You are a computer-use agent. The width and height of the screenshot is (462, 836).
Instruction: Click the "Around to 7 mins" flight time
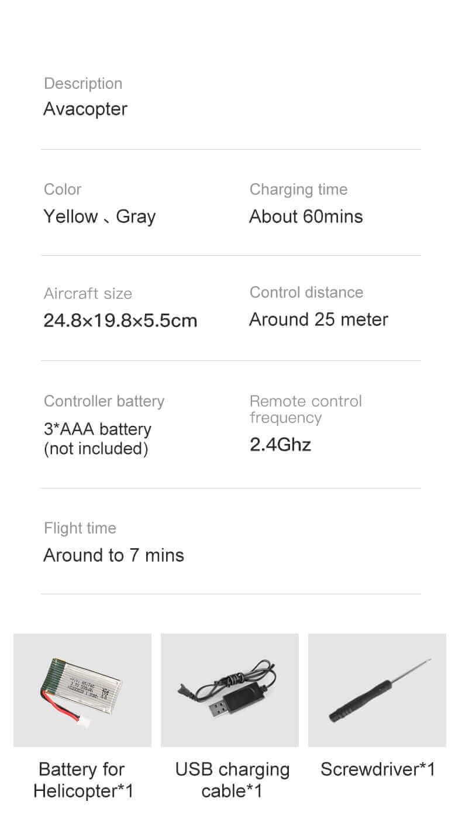(114, 555)
